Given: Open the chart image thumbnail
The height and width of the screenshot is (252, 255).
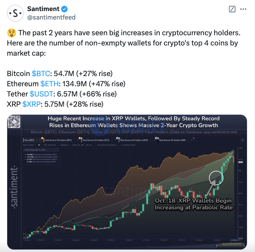Looking at the screenshot, I should (x=127, y=182).
